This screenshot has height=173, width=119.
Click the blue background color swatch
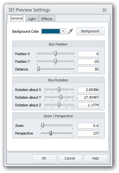(51, 31)
